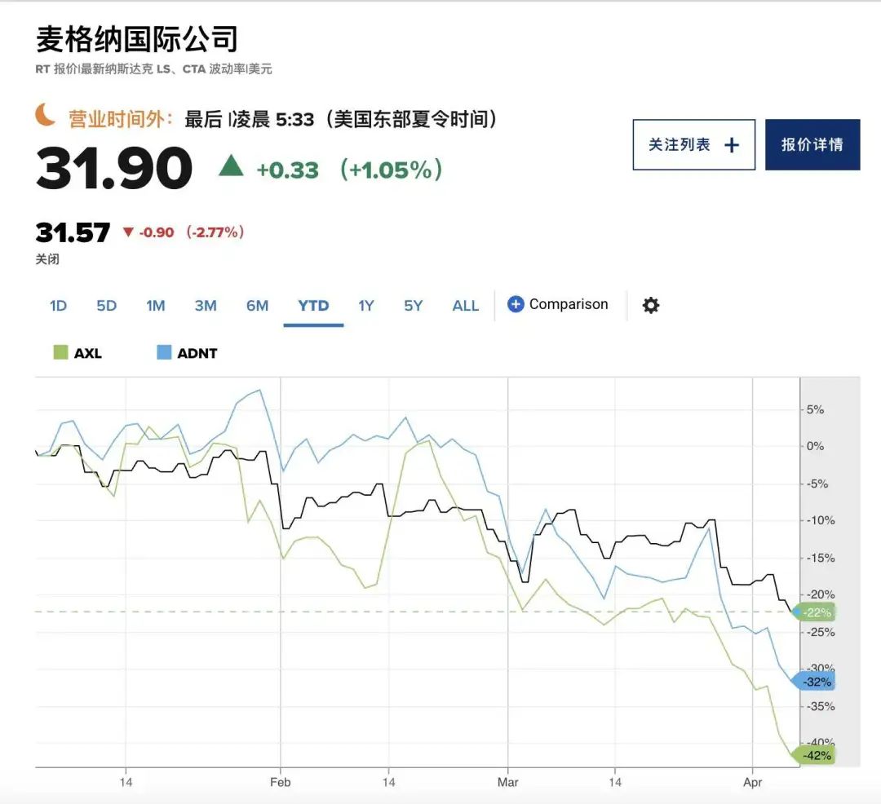
Task: Click the green up-triangle price indicator
Action: pyautogui.click(x=231, y=166)
